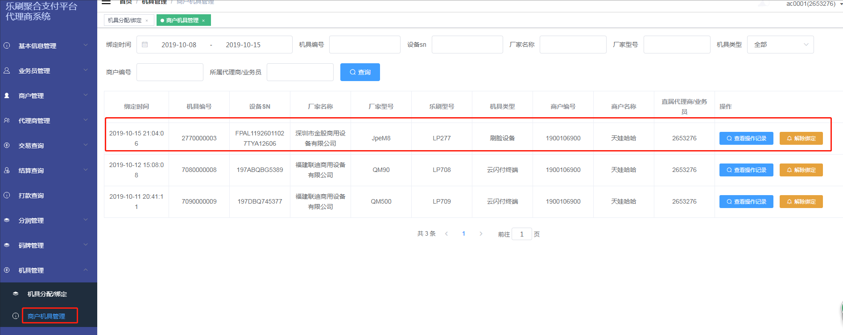This screenshot has width=843, height=335.
Task: Expand 分润管理 menu
Action: (x=86, y=220)
